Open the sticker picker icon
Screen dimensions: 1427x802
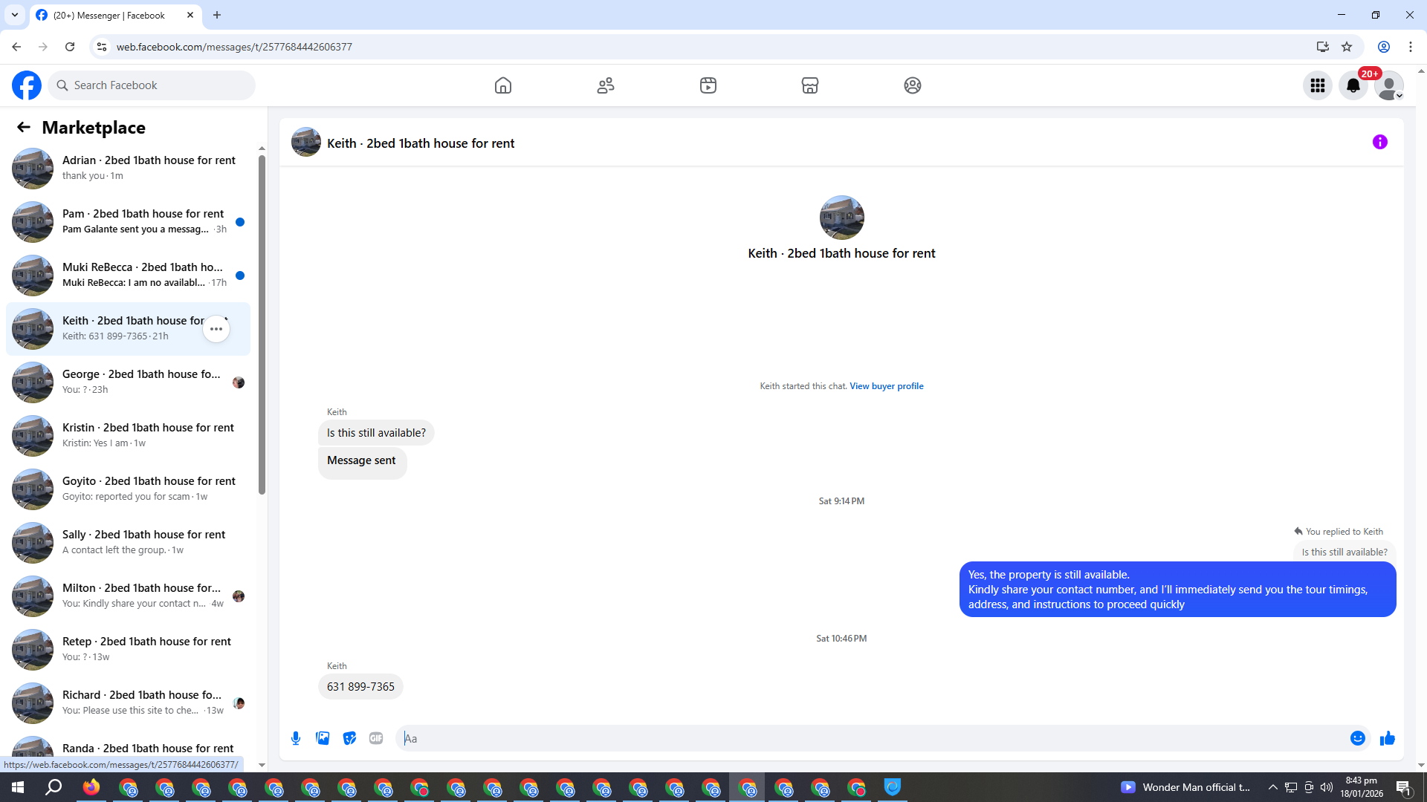click(x=349, y=738)
